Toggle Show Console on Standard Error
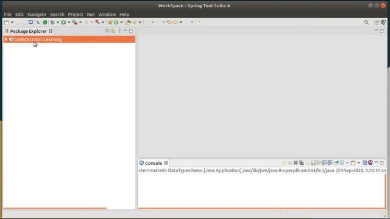Viewport: 390px width, 219px height. pyautogui.click(x=330, y=163)
